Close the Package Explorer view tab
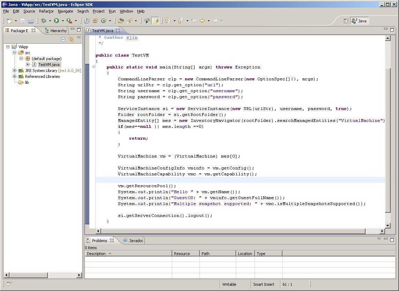Viewport: 399px width, 291px height. (x=33, y=30)
